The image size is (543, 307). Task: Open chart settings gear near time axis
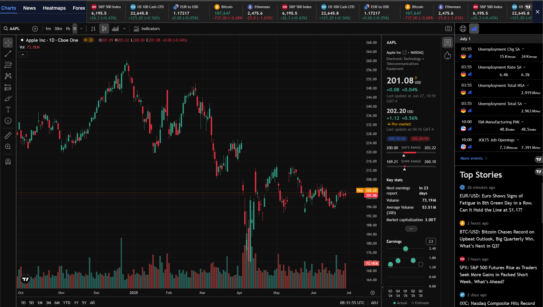click(372, 293)
